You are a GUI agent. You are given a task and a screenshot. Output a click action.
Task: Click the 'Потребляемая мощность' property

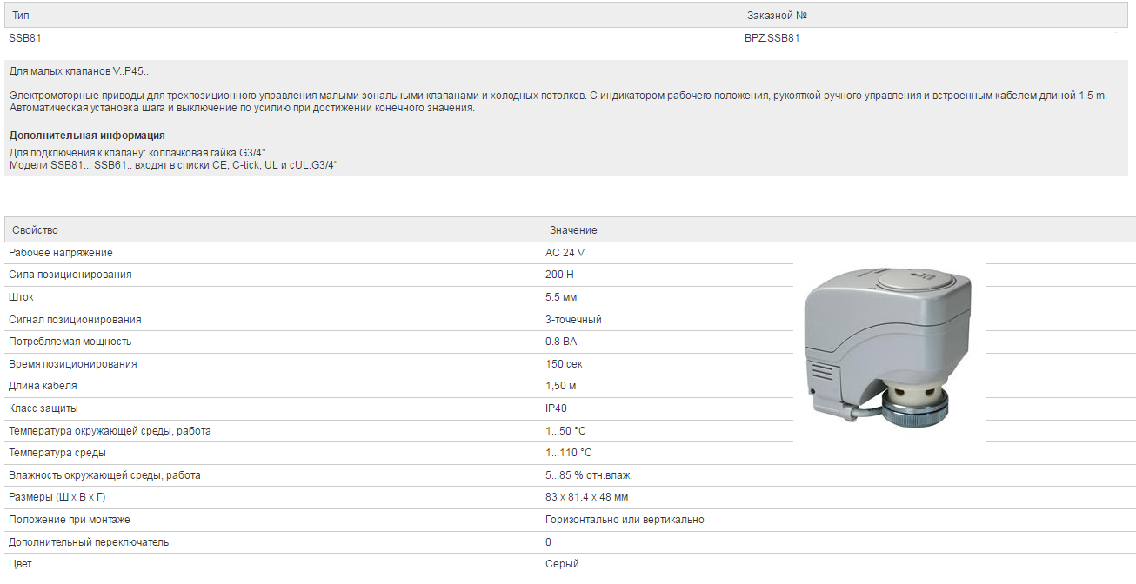70,342
